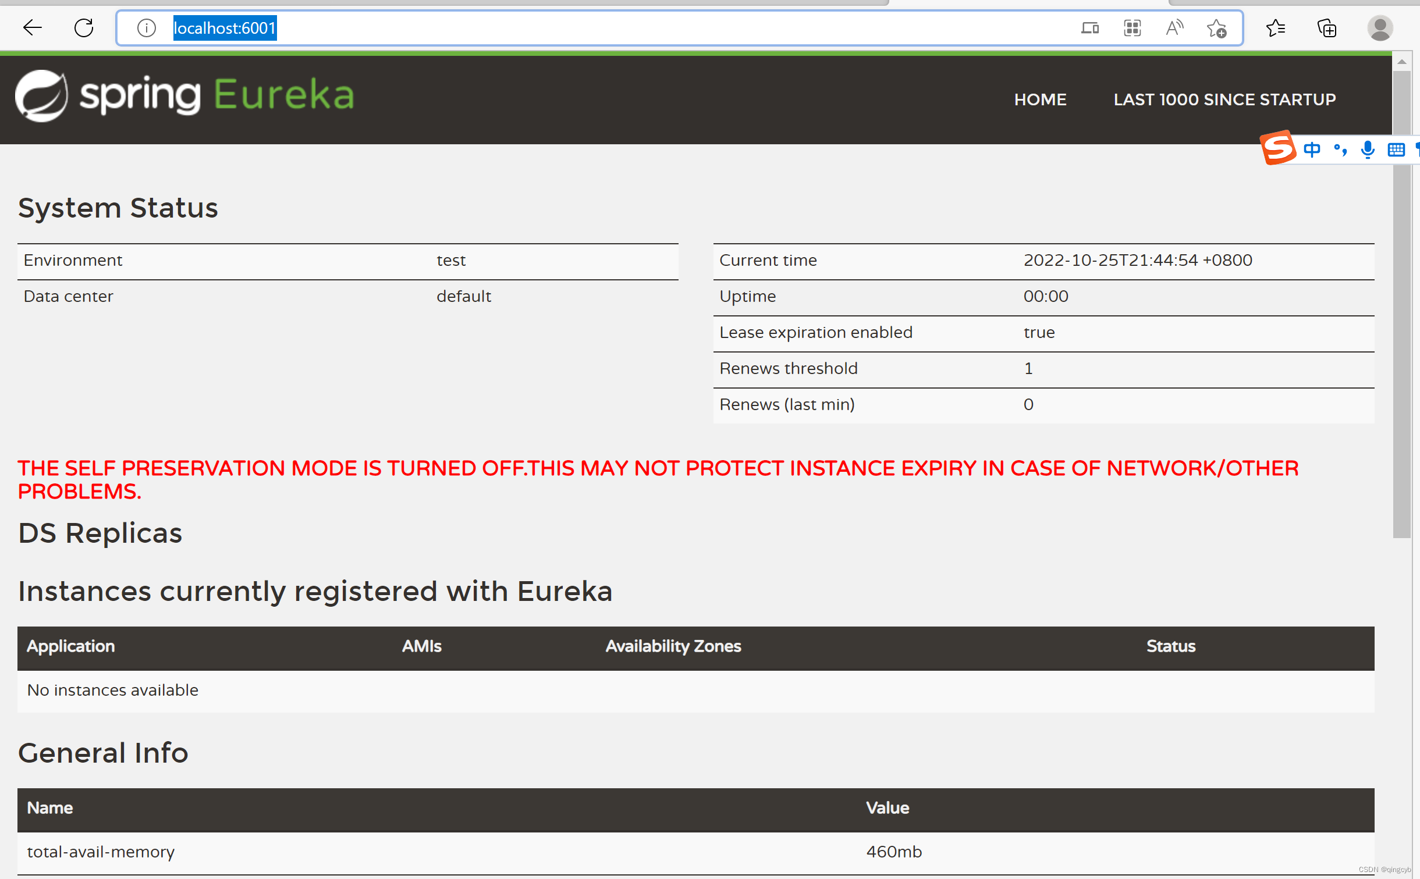Open LAST 1000 SINCE STARTUP page
Image resolution: width=1420 pixels, height=879 pixels.
[x=1224, y=99]
